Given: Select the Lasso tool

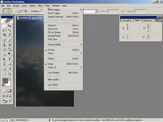Looking at the screenshot, I should pyautogui.click(x=4, y=30).
